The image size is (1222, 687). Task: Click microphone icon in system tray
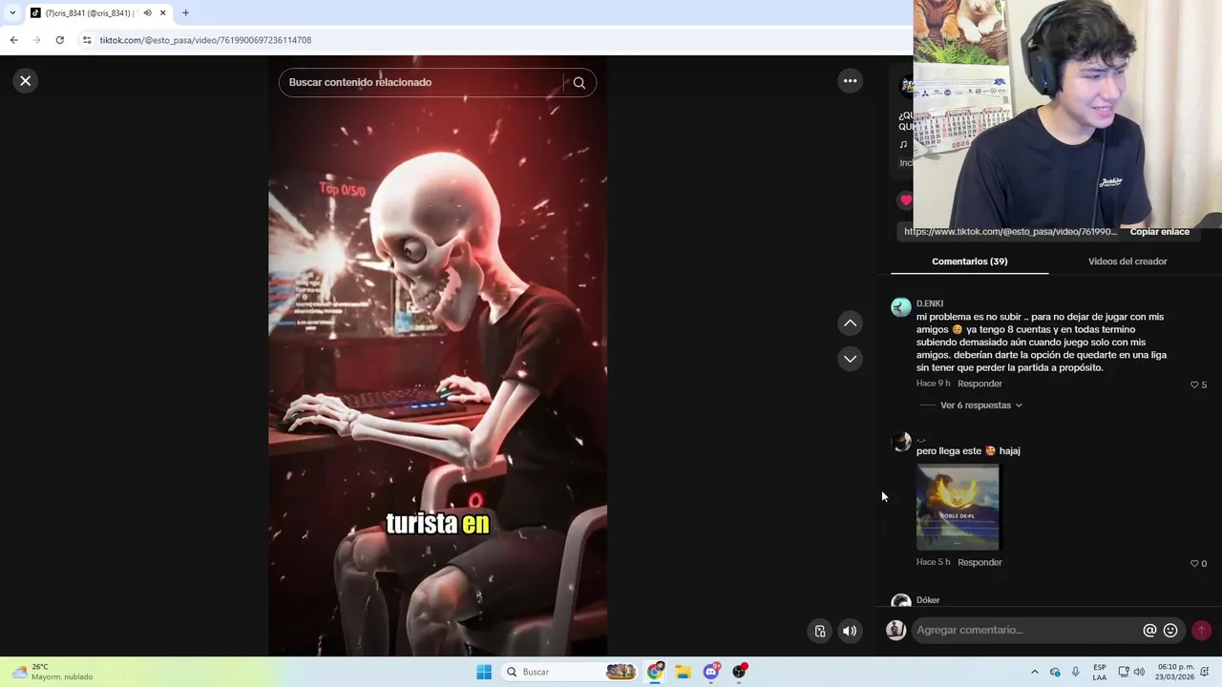pos(1076,672)
